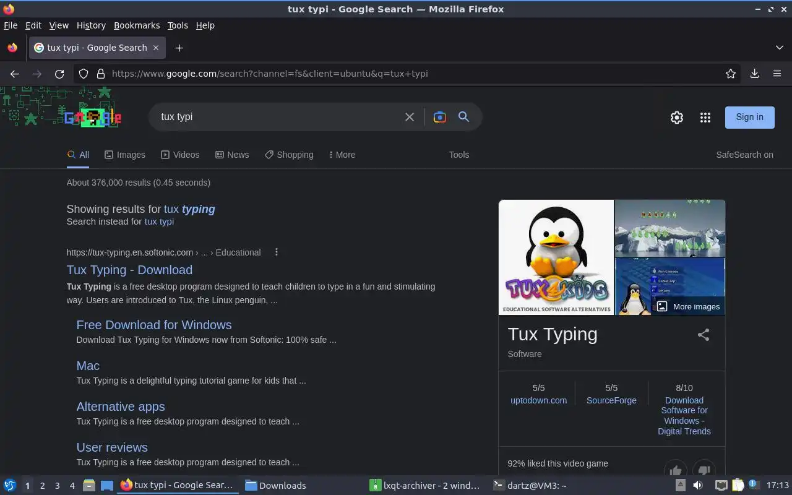Open the History menu
Screen dimensions: 792x495
pyautogui.click(x=91, y=25)
